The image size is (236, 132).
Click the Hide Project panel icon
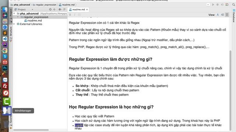point(65,10)
